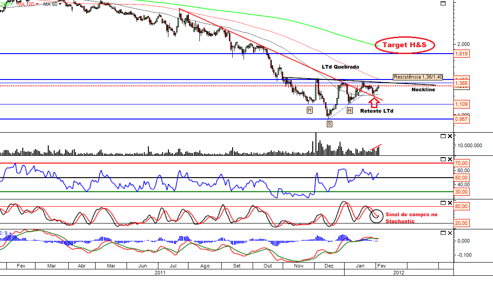Click the RSI 50,00 level label

462,178
